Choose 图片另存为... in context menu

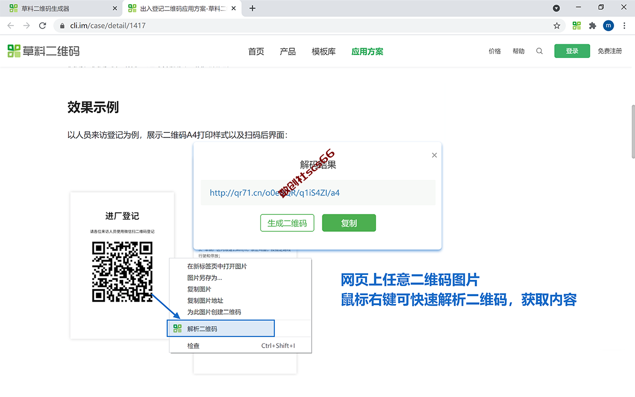[240, 278]
